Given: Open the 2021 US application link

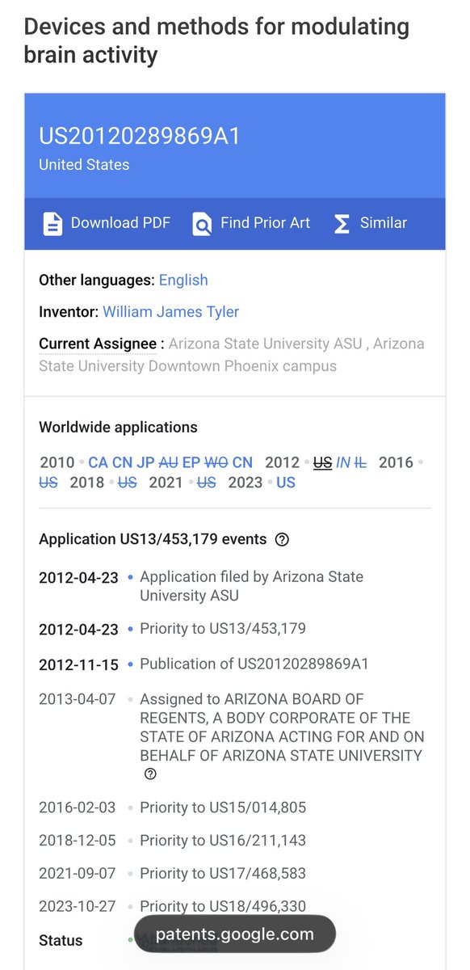Looking at the screenshot, I should pyautogui.click(x=207, y=483).
